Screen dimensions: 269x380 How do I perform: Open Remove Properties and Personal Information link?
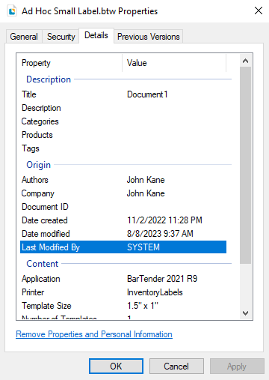tap(94, 334)
